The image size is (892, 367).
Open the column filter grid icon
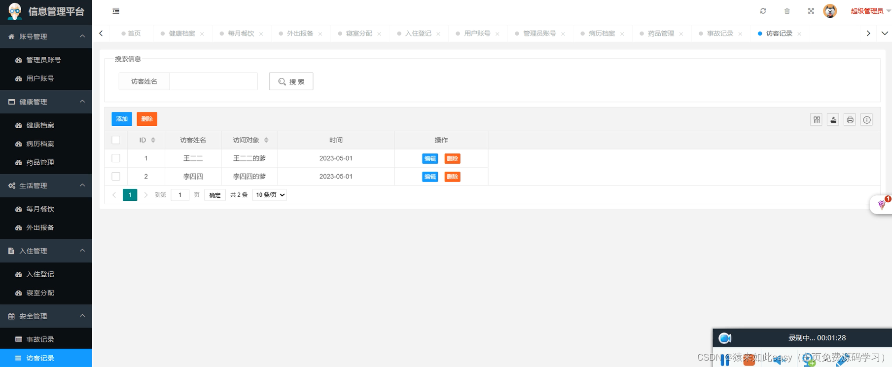[x=817, y=120]
